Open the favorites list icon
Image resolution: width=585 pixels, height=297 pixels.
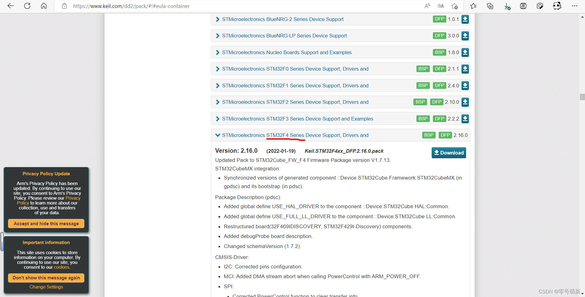click(x=473, y=6)
